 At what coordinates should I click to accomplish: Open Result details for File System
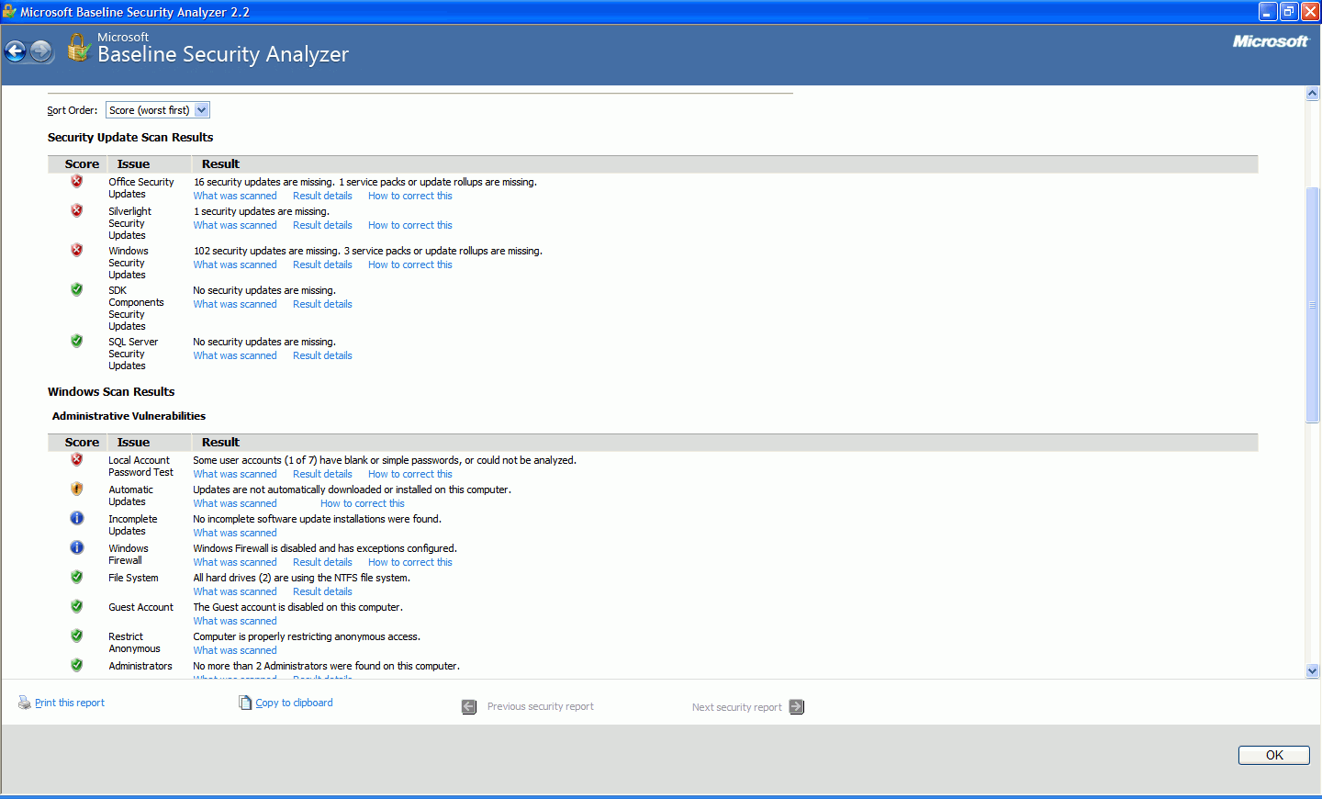[x=322, y=591]
